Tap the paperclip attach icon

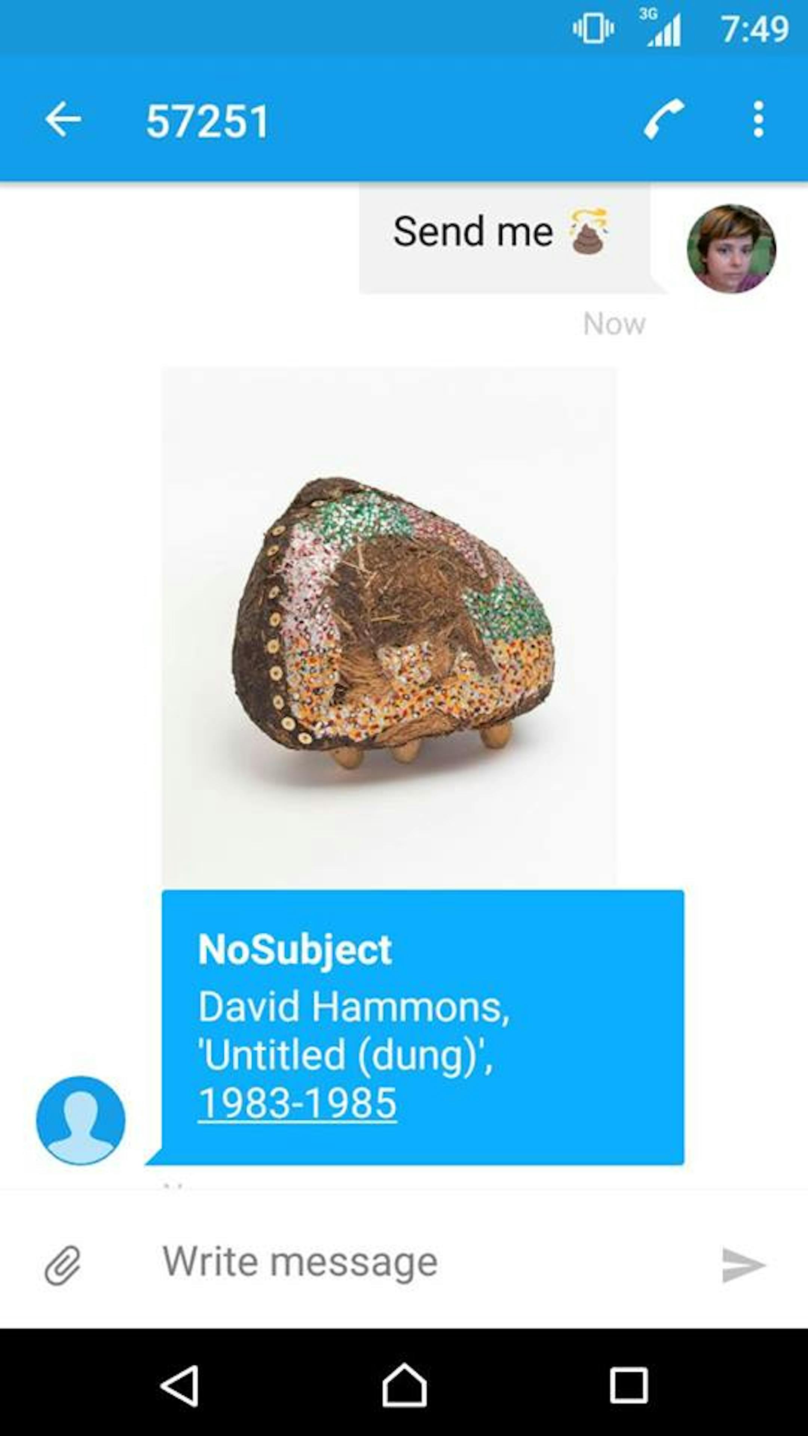(x=62, y=1265)
